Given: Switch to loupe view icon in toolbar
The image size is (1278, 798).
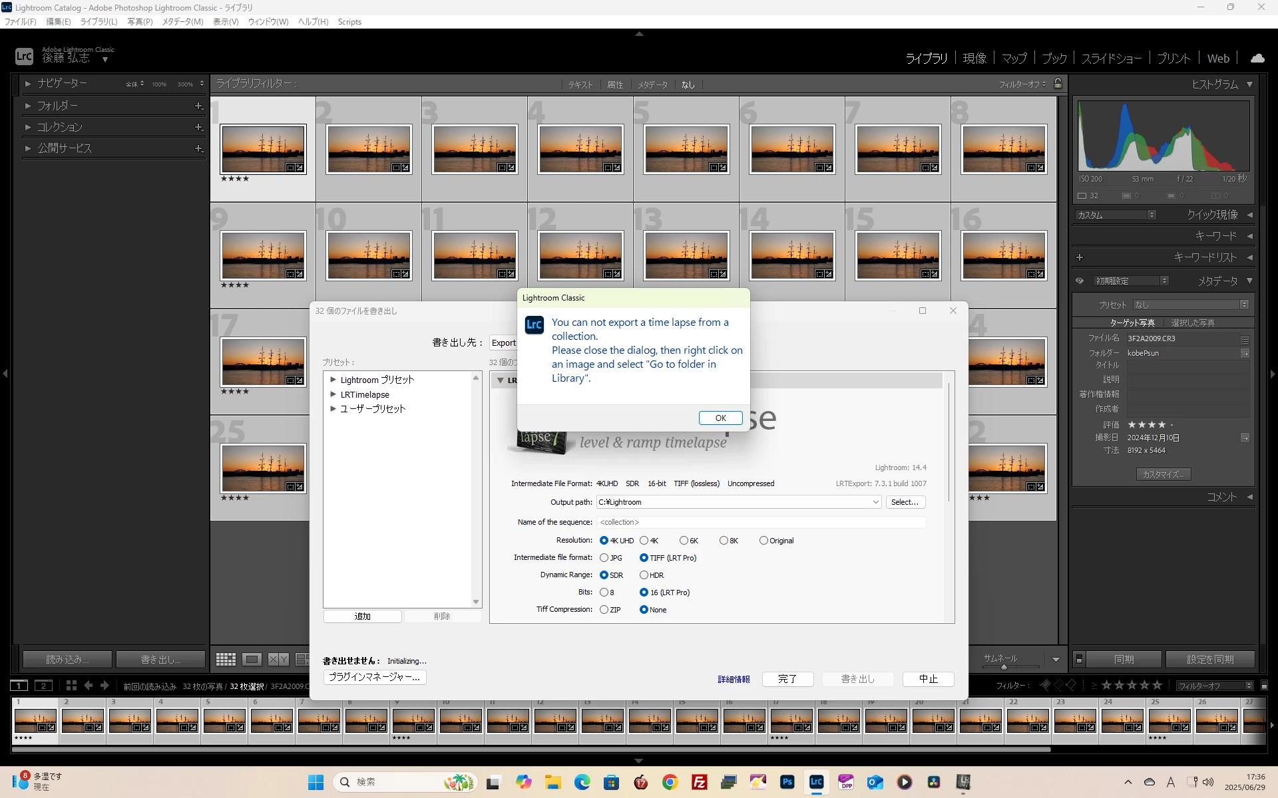Looking at the screenshot, I should tap(252, 659).
